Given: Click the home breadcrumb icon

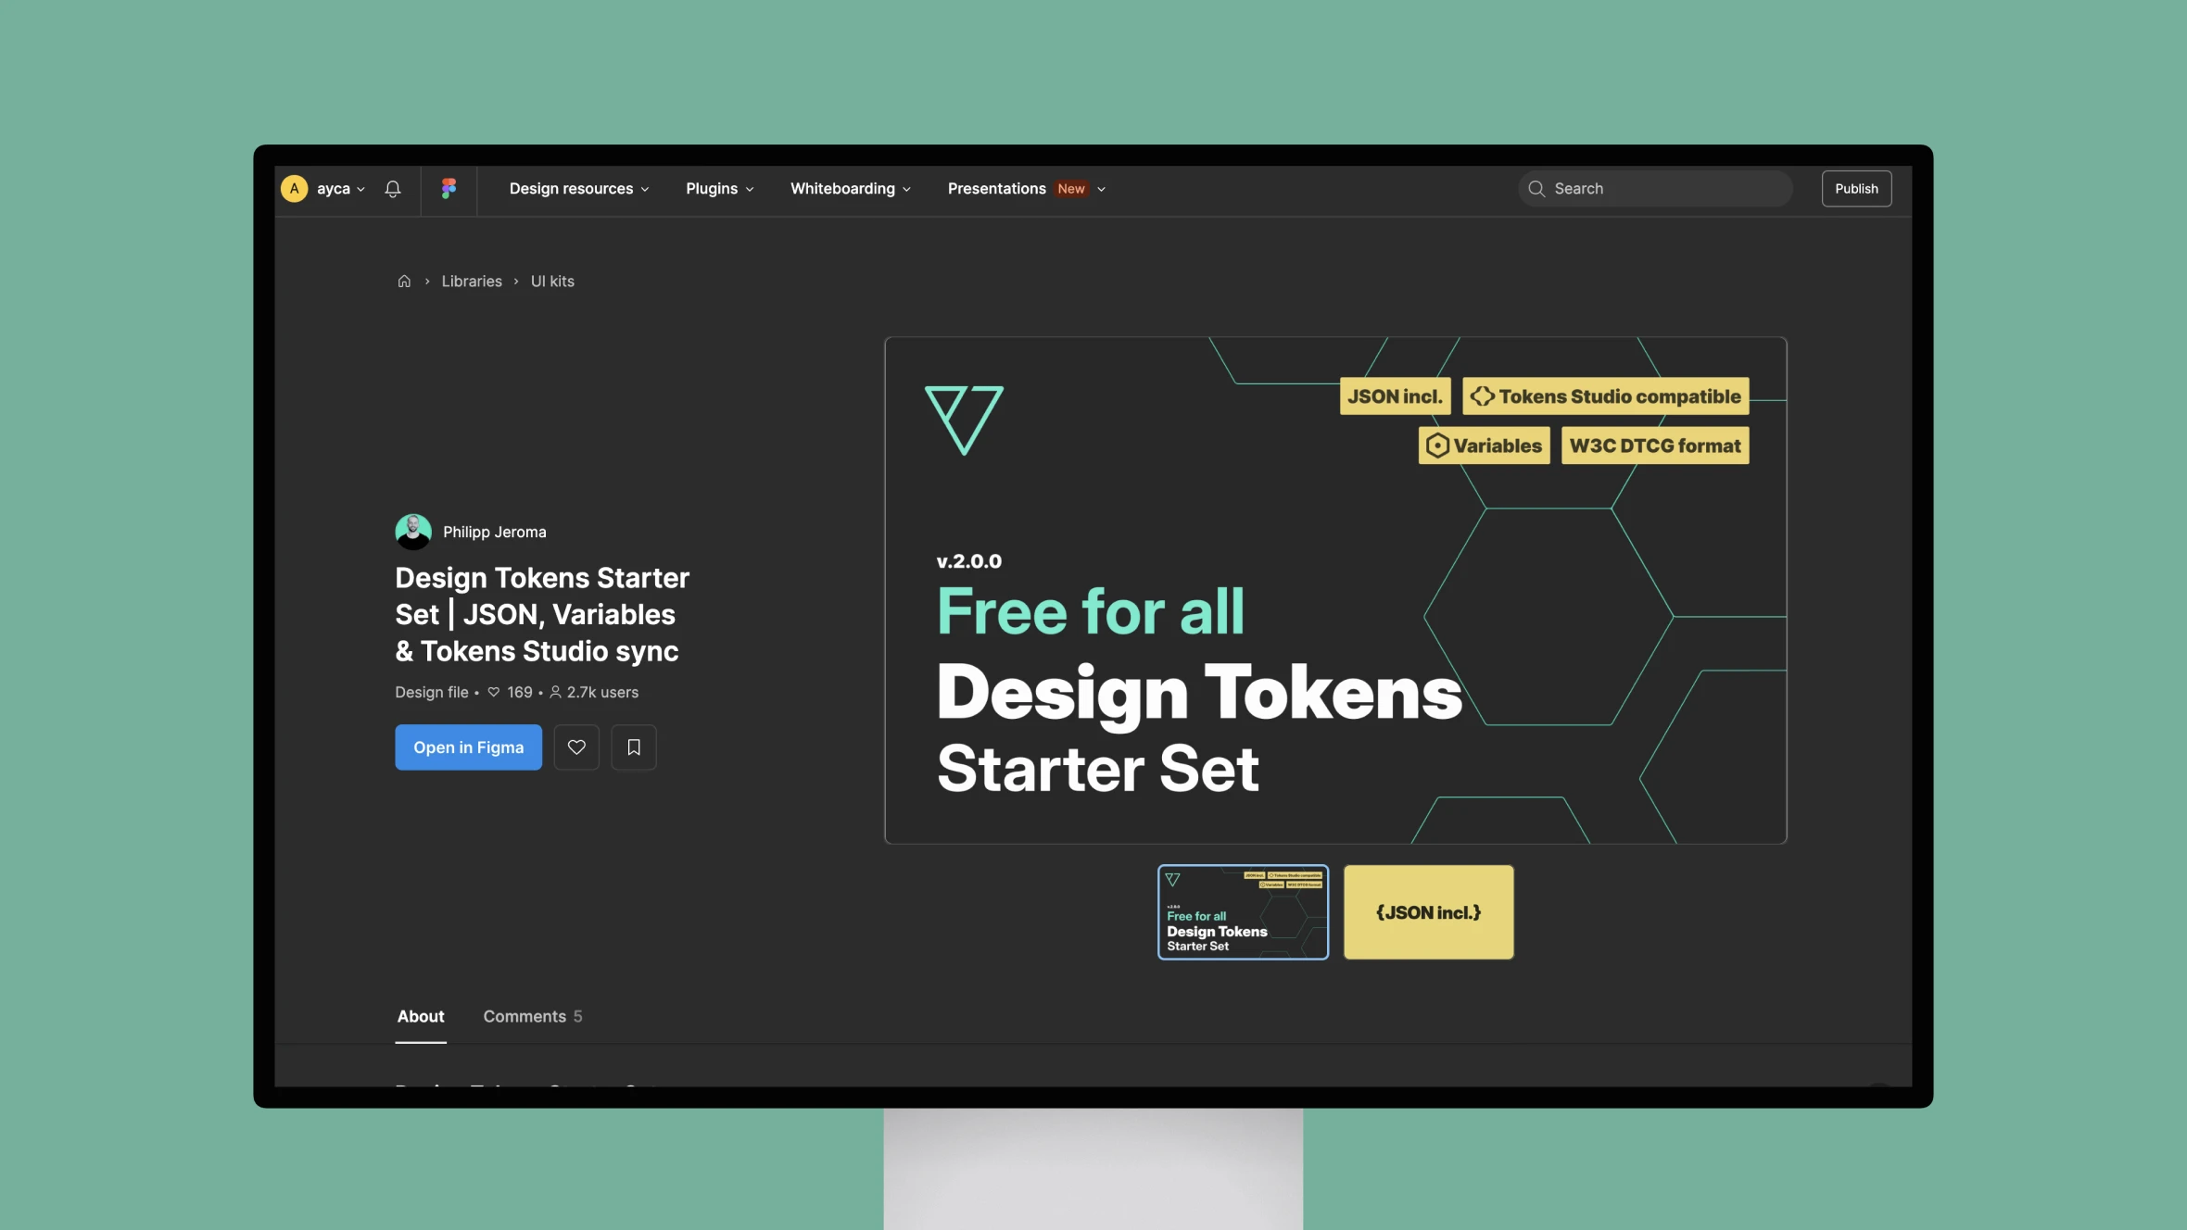Looking at the screenshot, I should pyautogui.click(x=402, y=281).
